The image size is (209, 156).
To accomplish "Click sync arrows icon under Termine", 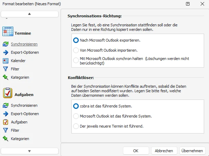I will click(6, 44).
